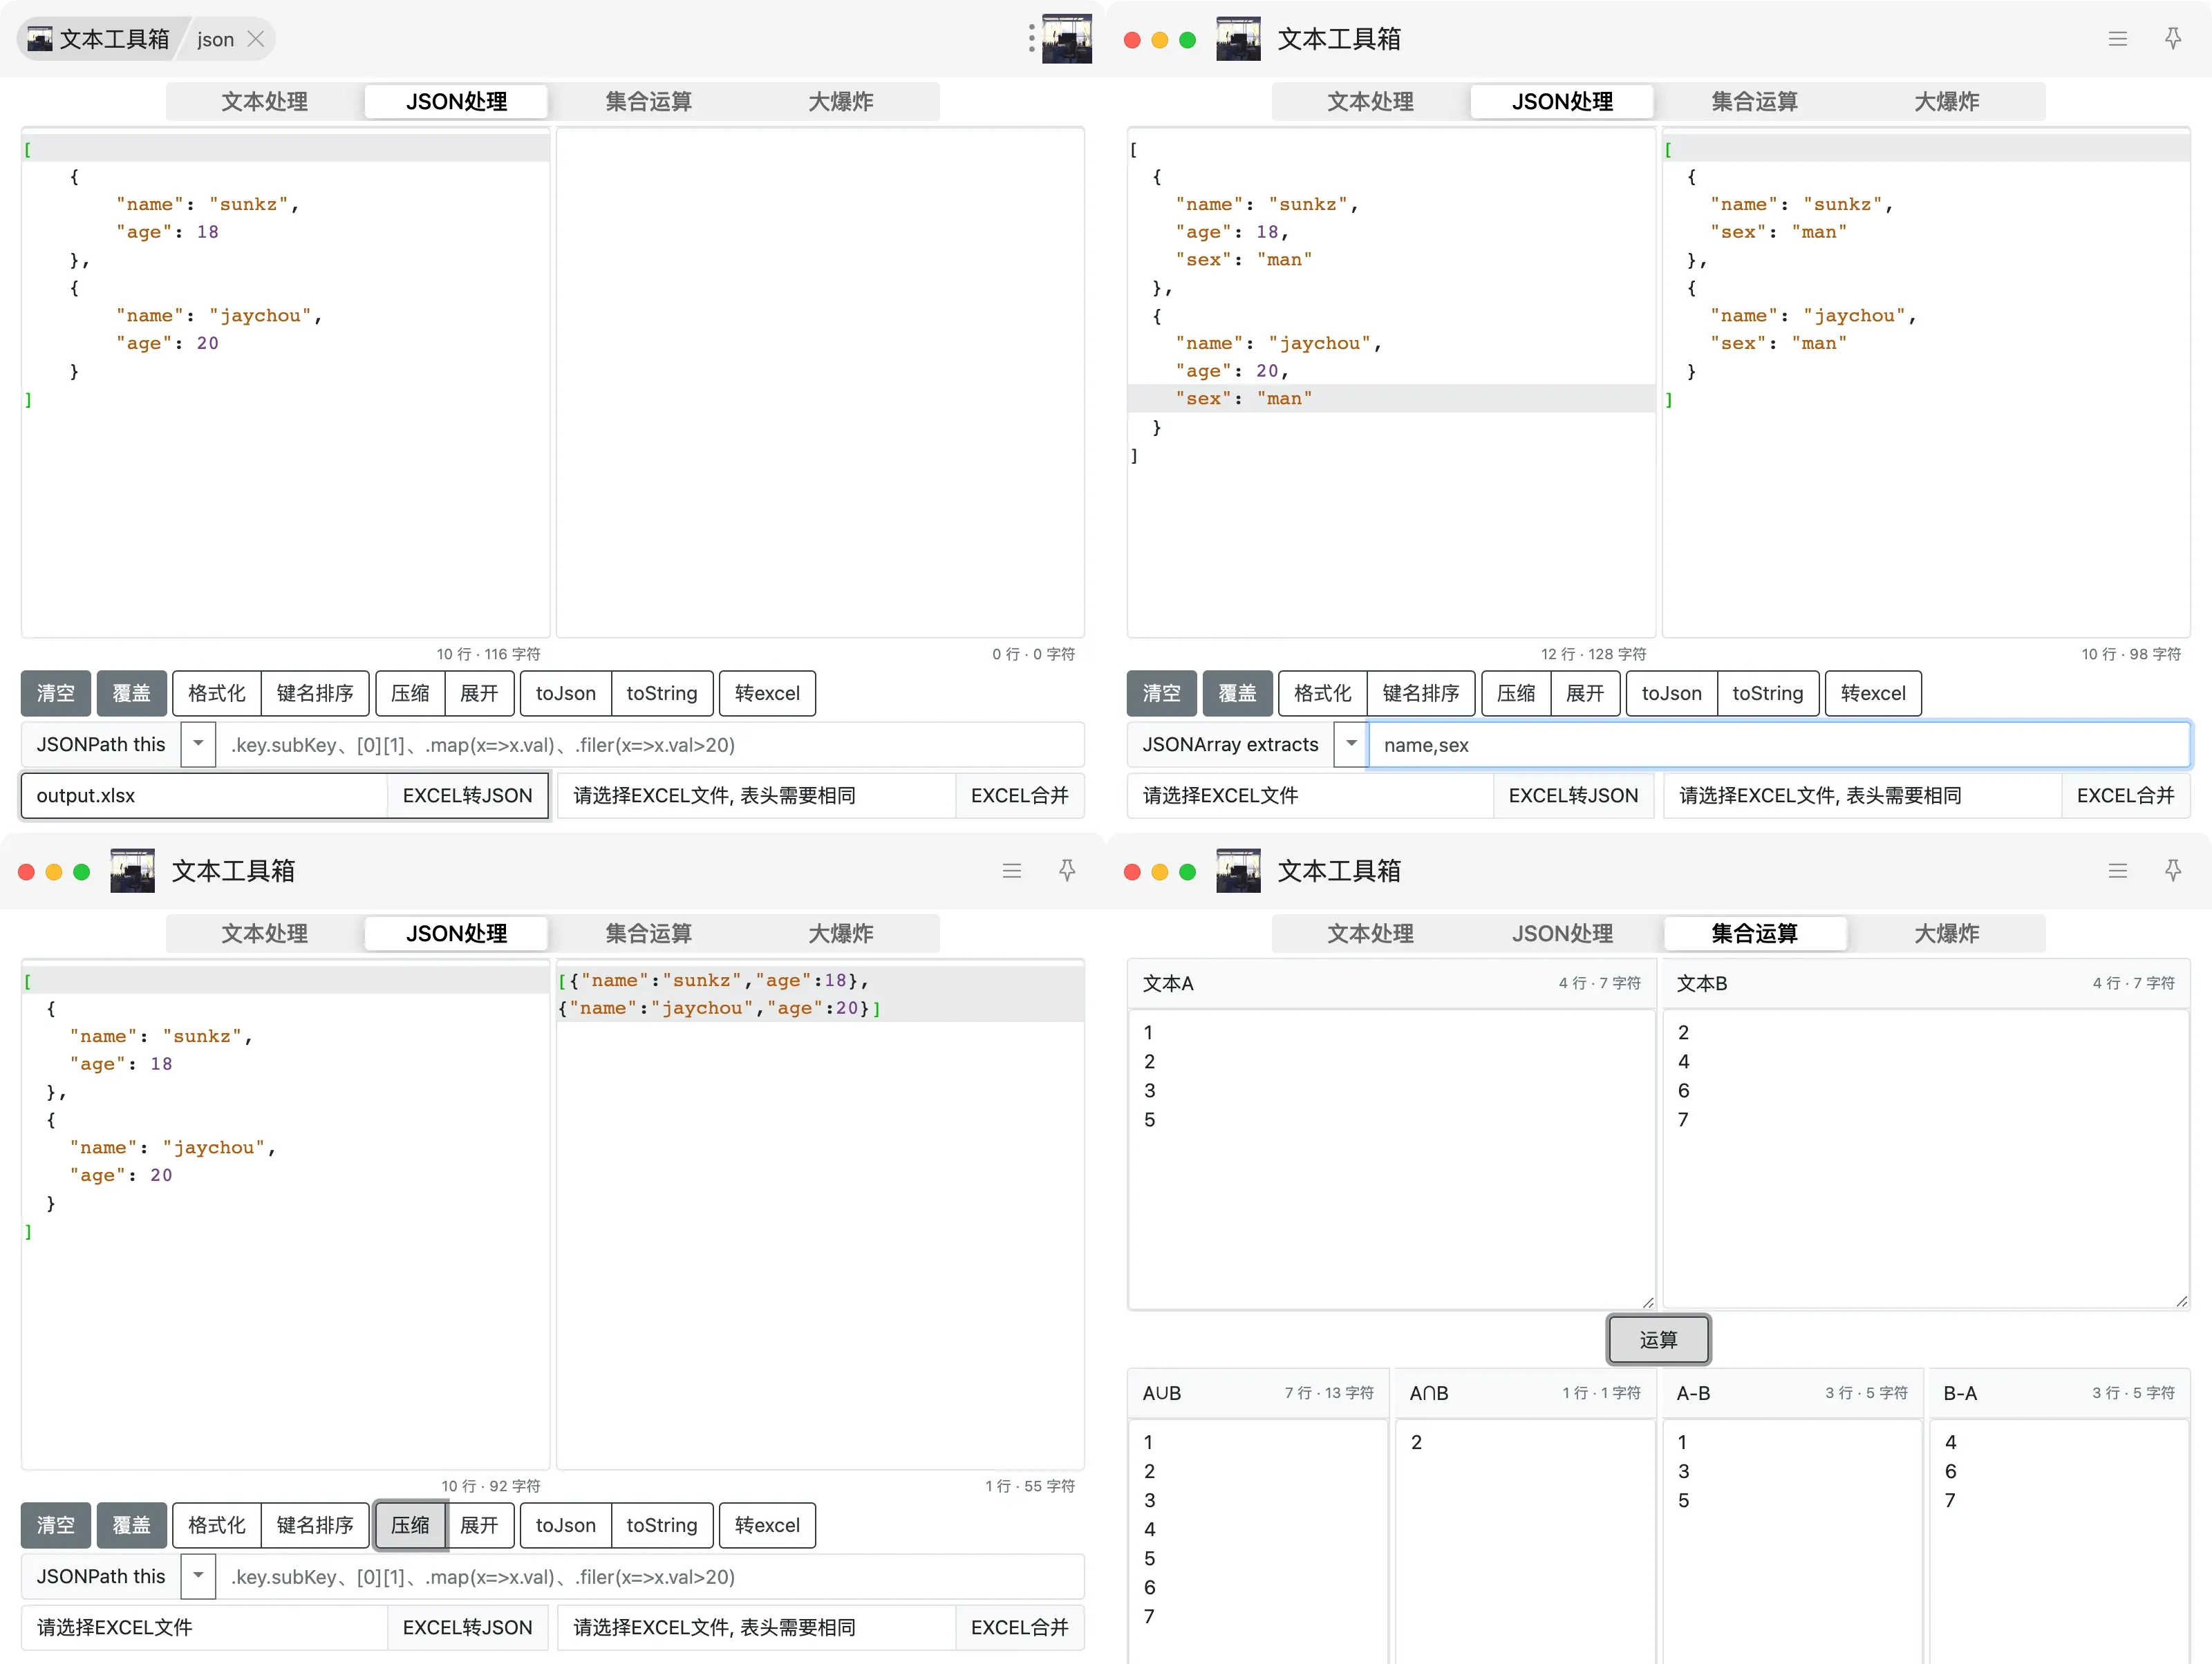Click 转excel button in top-right window
2212x1664 pixels.
click(1872, 694)
